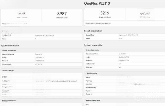
Task: Select the 8987 multi-core score value
Action: (62, 14)
